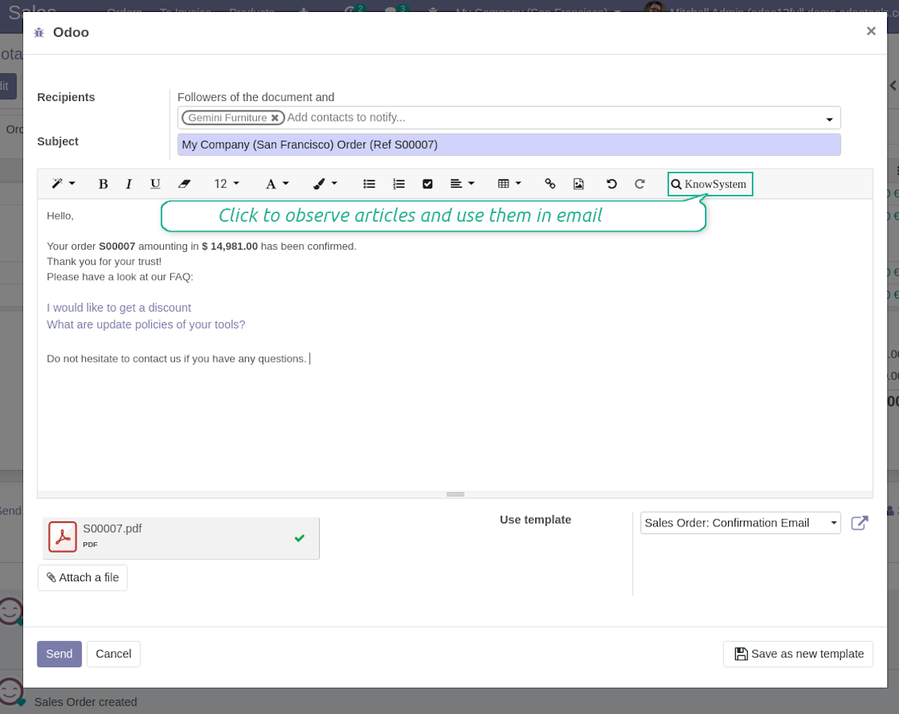Open link about update policies of tools
The image size is (899, 714).
click(146, 324)
